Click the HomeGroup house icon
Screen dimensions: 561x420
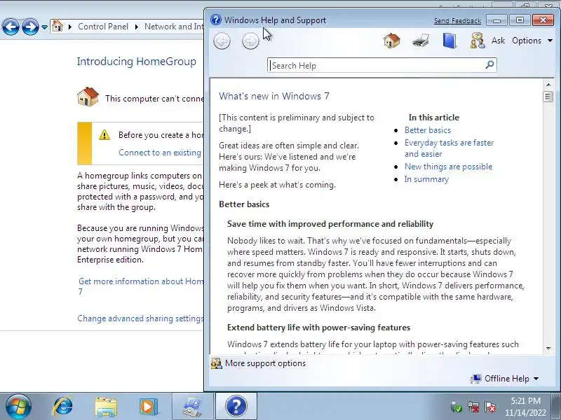pyautogui.click(x=88, y=97)
